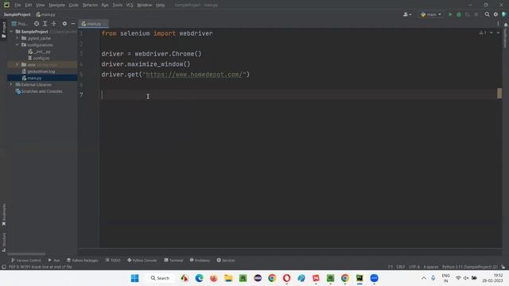Open the File menu
This screenshot has width=509, height=286.
click(17, 6)
